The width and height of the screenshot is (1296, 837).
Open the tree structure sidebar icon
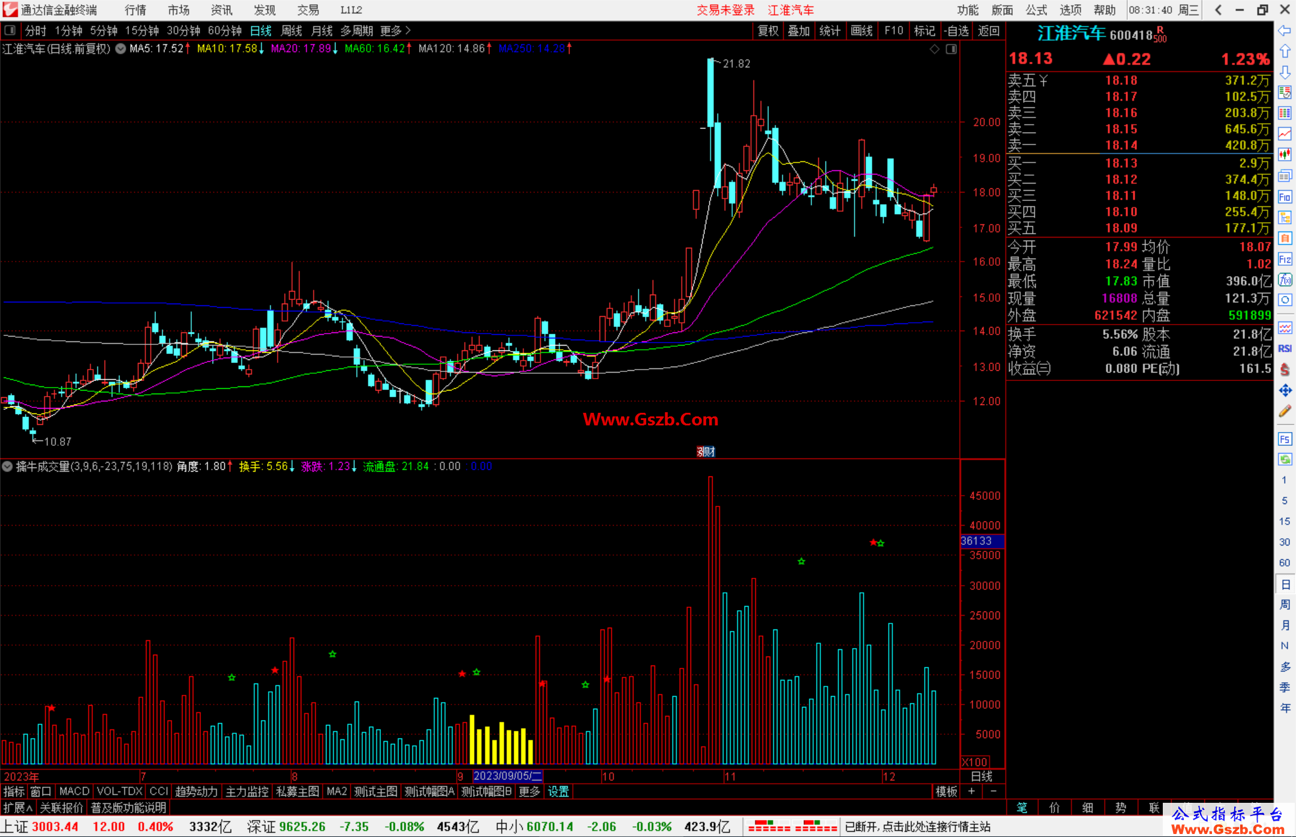click(x=1285, y=218)
